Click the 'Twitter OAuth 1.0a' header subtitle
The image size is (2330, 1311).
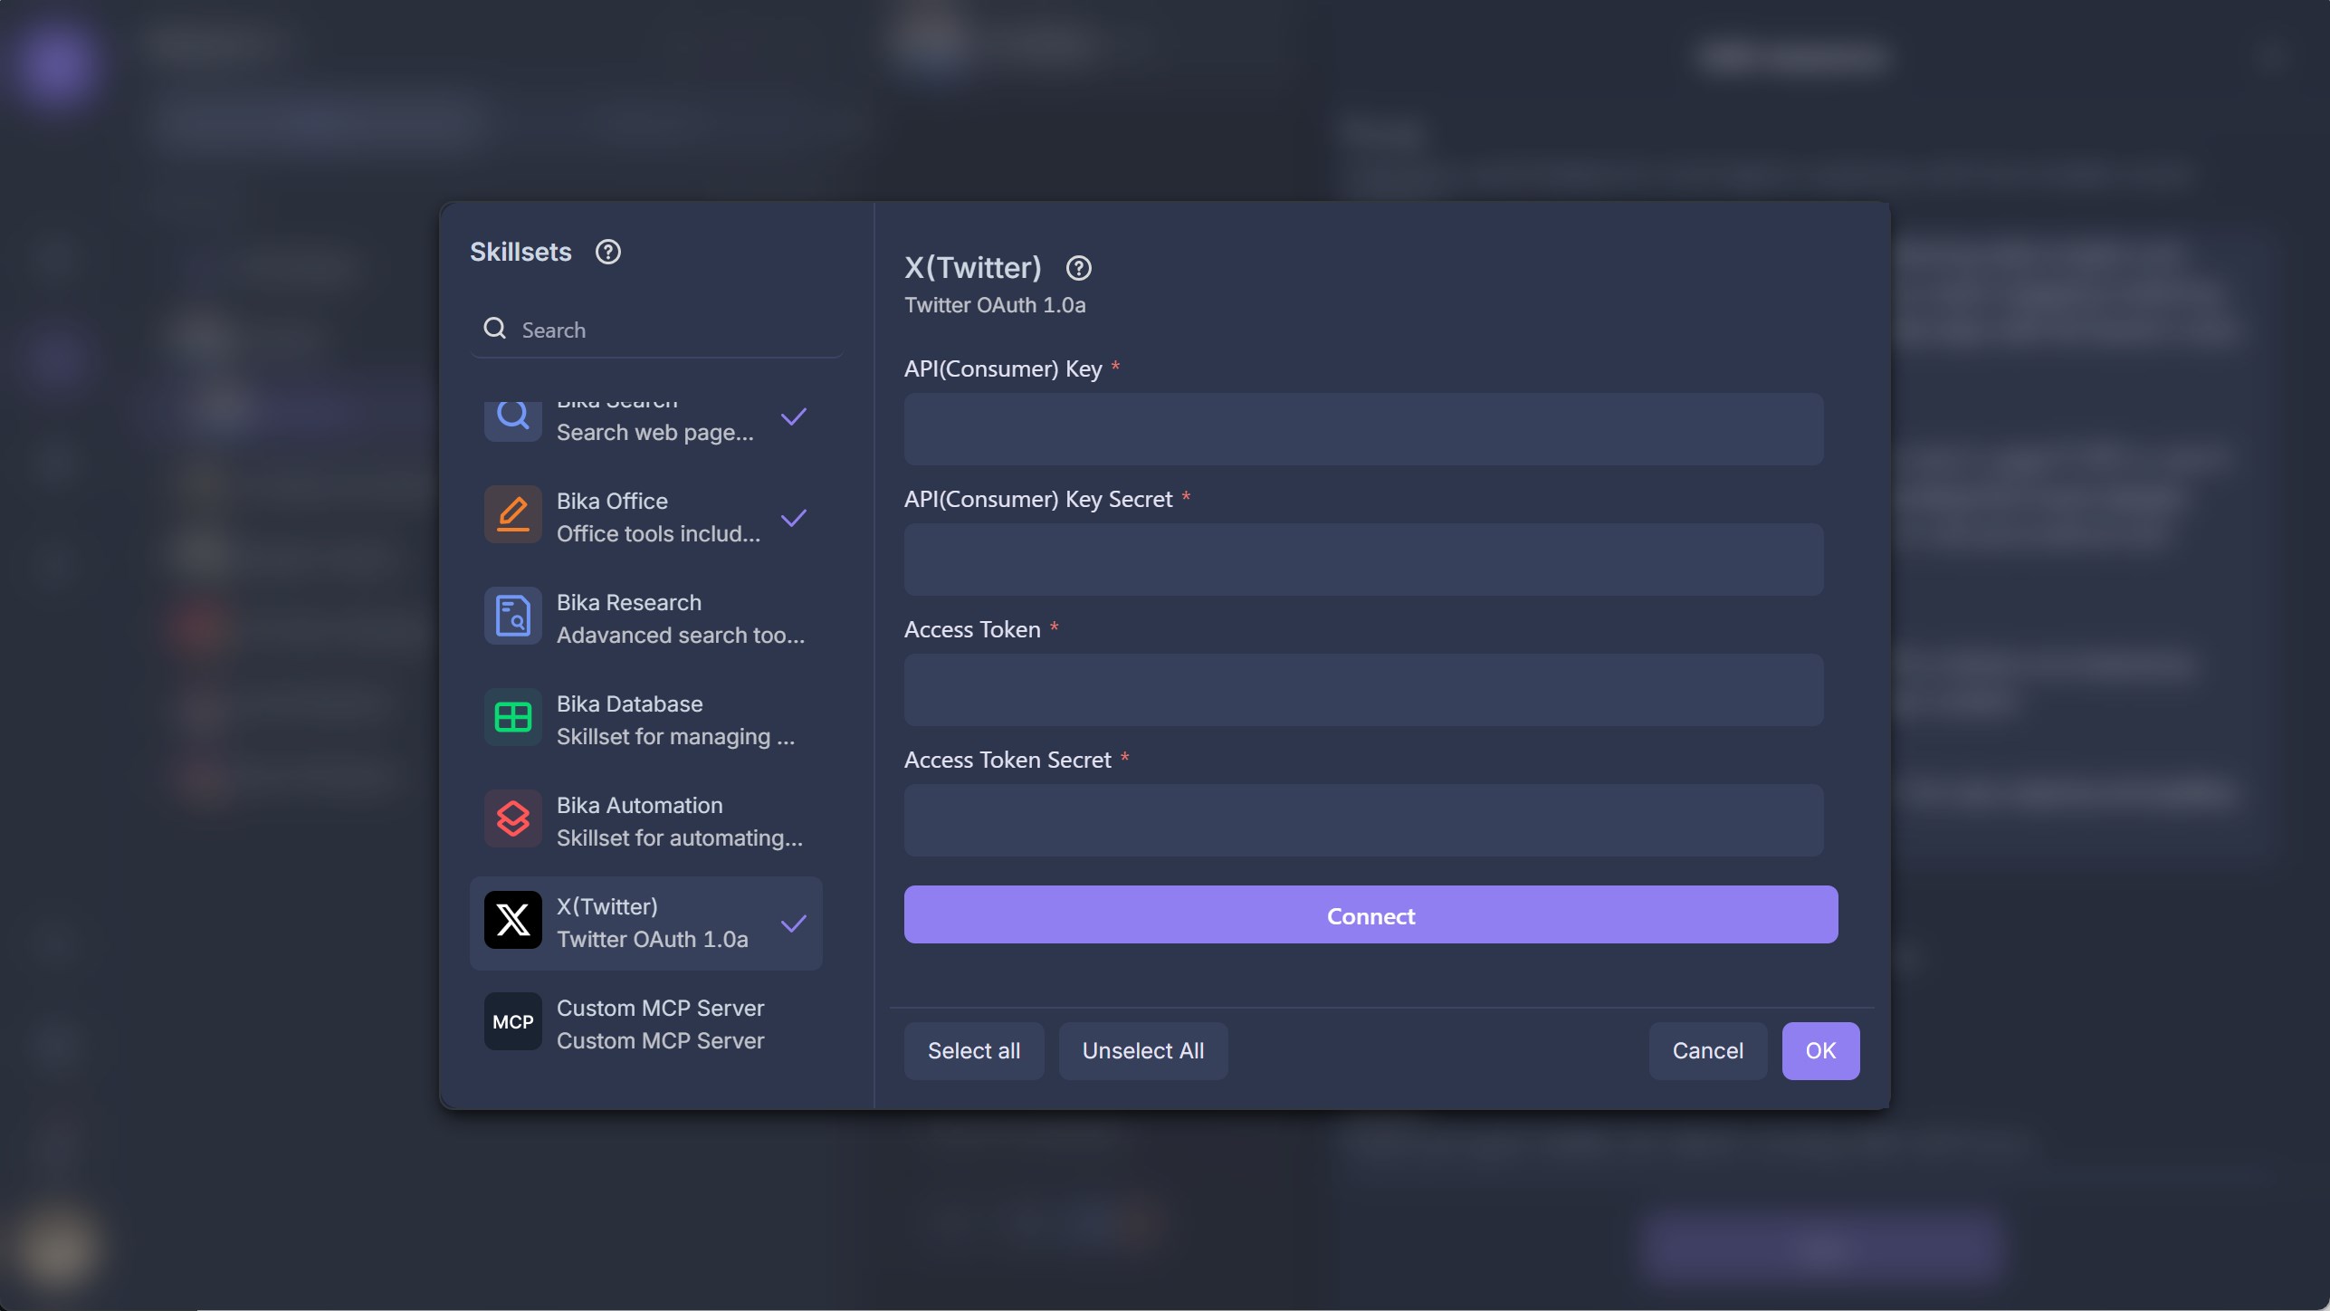(995, 305)
